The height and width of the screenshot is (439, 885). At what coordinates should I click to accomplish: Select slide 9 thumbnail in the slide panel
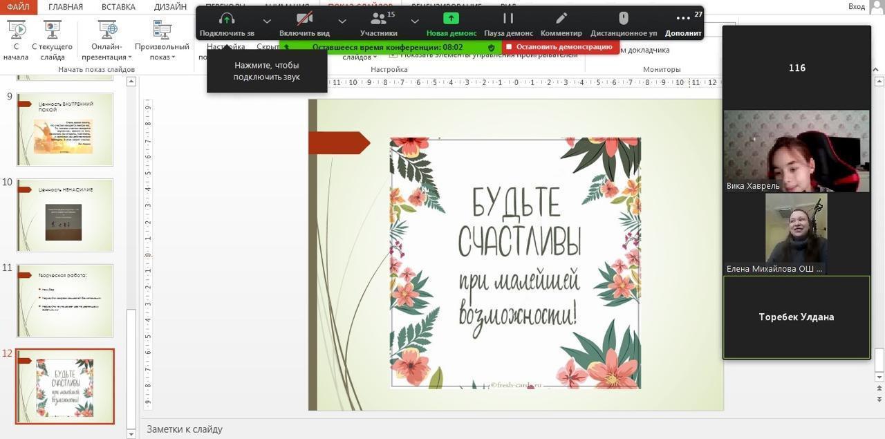(x=64, y=129)
